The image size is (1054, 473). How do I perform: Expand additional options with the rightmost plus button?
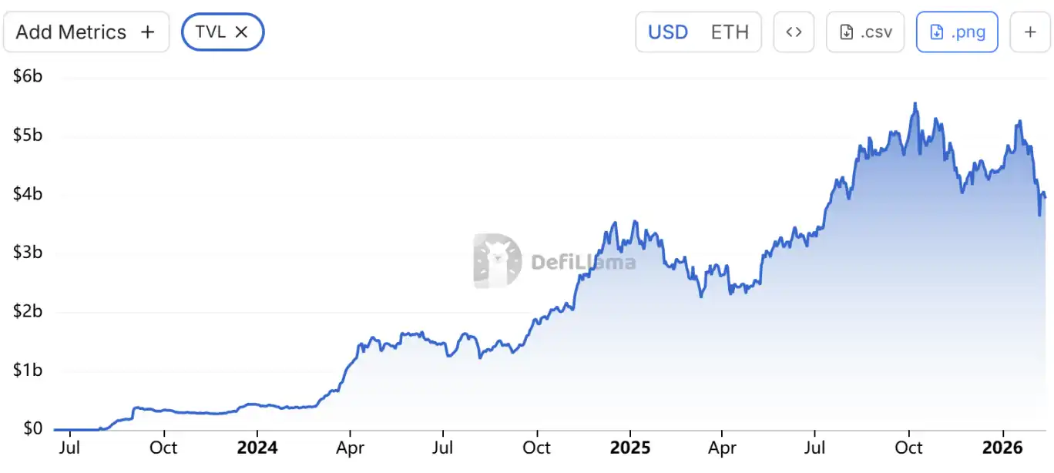[1029, 32]
